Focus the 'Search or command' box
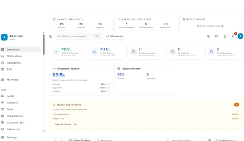The height and width of the screenshot is (141, 244). (79, 36)
